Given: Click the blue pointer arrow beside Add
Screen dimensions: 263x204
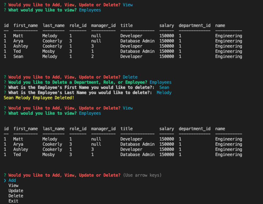Looking at the screenshot, I should coord(5,180).
